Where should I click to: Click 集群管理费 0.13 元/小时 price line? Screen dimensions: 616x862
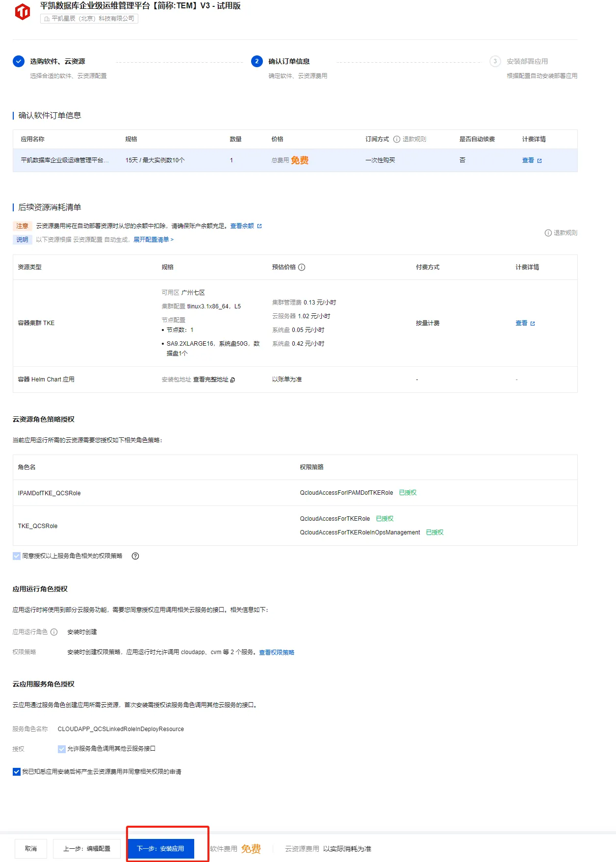304,303
